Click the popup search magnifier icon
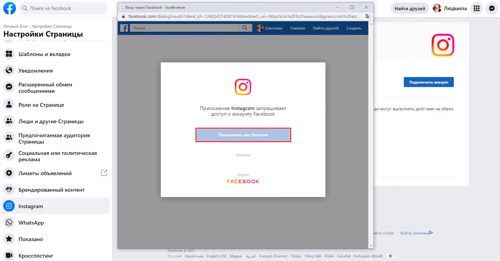 (x=245, y=28)
